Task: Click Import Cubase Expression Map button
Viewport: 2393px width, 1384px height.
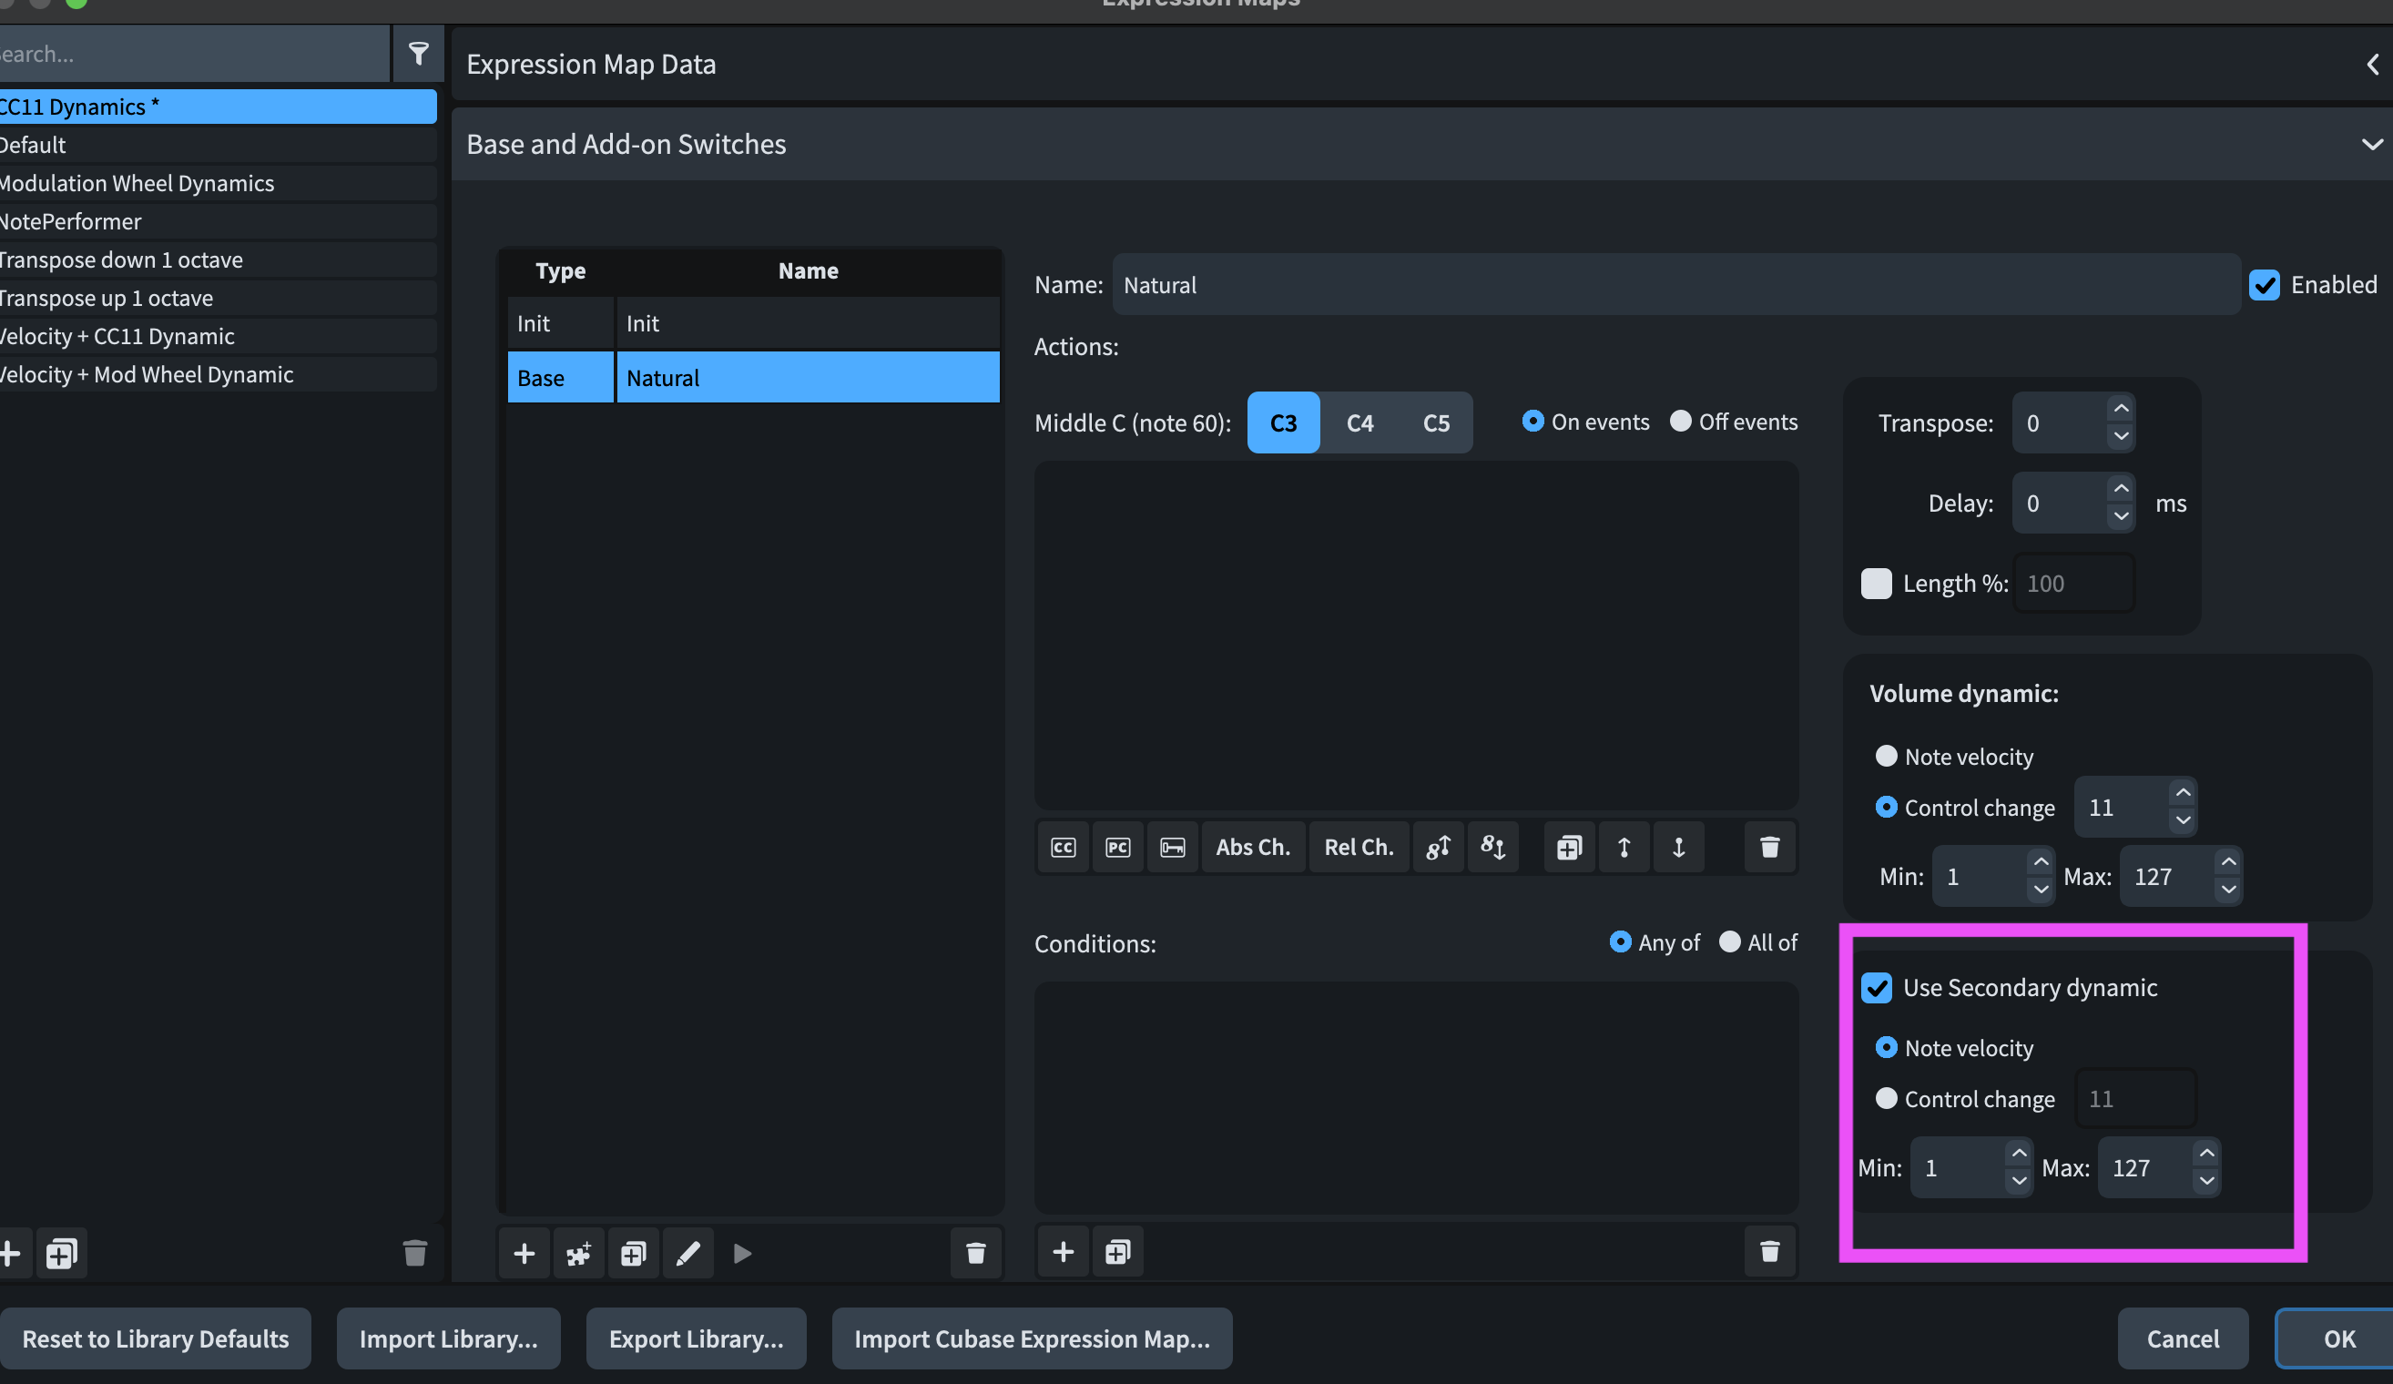Action: [x=1032, y=1338]
